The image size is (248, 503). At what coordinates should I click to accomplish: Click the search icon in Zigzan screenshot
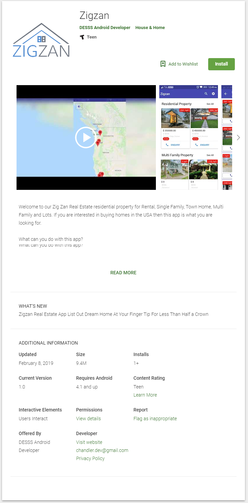click(x=206, y=94)
